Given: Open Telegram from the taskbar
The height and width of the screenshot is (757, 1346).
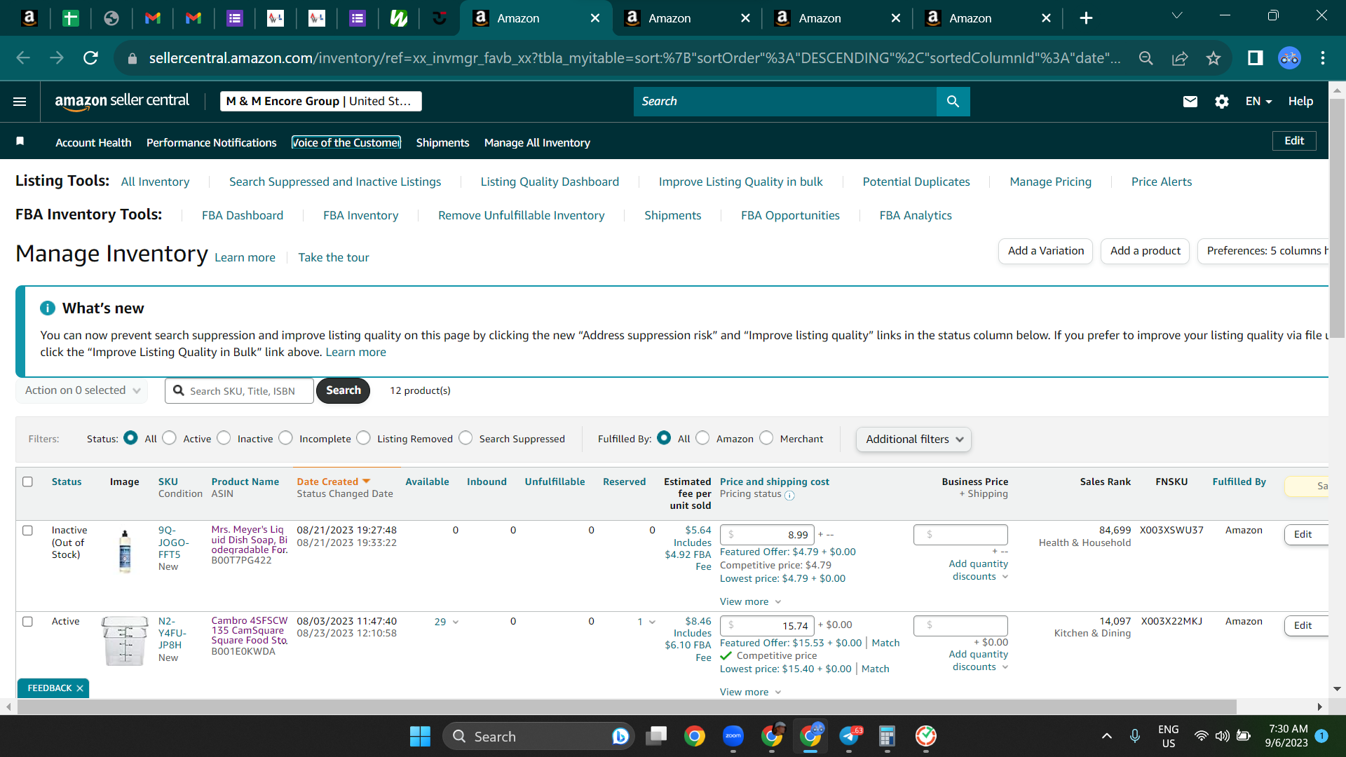Looking at the screenshot, I should [850, 736].
